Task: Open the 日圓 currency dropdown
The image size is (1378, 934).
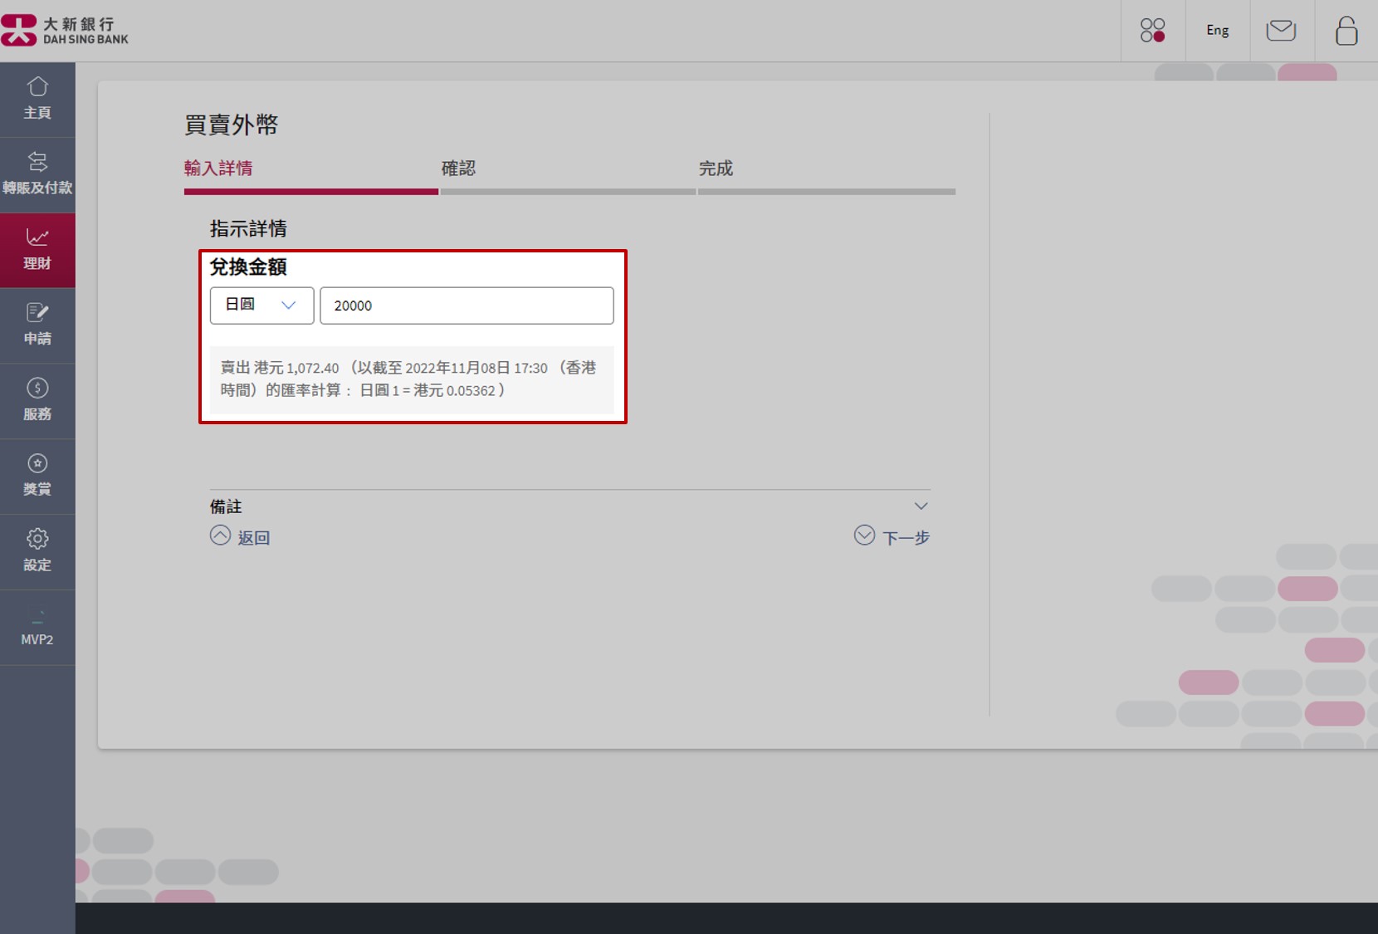Action: click(x=261, y=306)
